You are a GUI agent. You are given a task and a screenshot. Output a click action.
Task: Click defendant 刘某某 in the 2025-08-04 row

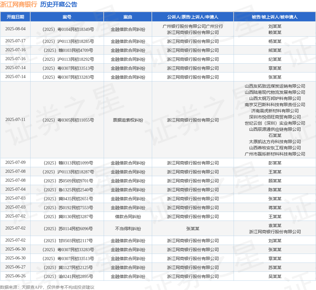(275, 27)
